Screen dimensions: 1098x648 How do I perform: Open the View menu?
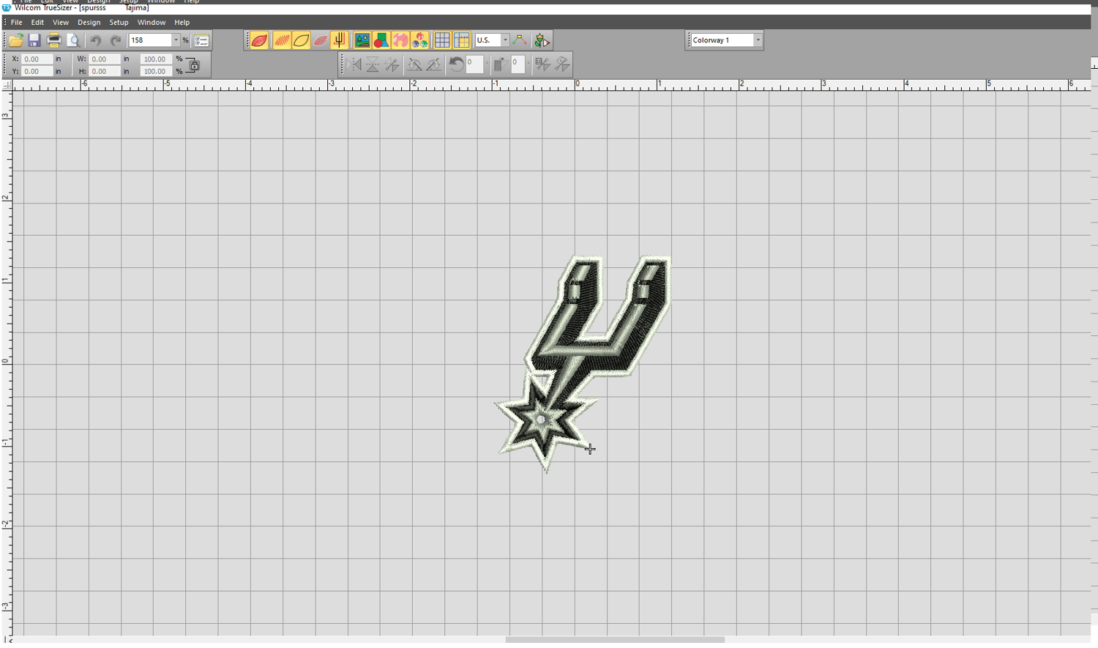pyautogui.click(x=61, y=23)
